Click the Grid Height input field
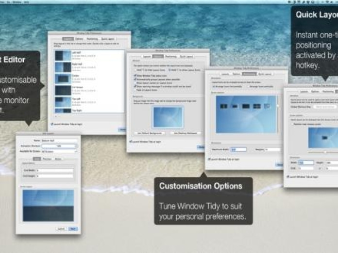The width and height of the screenshot is (338, 253). tap(54, 176)
